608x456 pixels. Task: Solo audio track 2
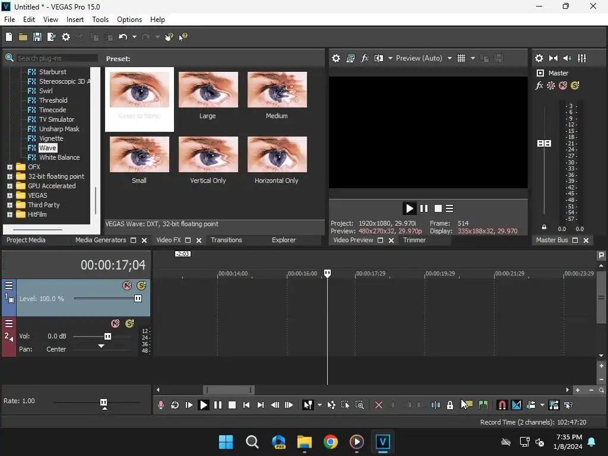[129, 324]
